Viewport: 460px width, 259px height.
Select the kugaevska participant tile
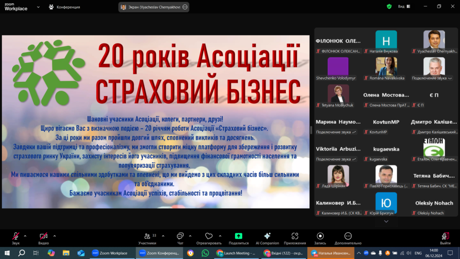point(386,149)
